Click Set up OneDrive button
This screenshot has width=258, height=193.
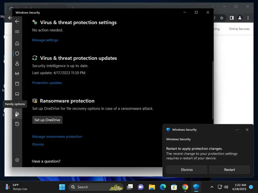click(x=47, y=120)
